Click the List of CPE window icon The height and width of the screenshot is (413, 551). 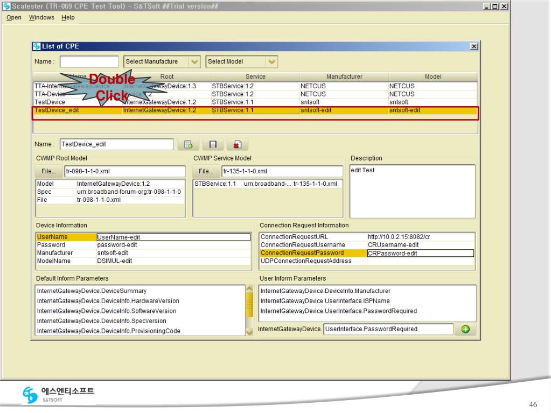click(x=37, y=46)
